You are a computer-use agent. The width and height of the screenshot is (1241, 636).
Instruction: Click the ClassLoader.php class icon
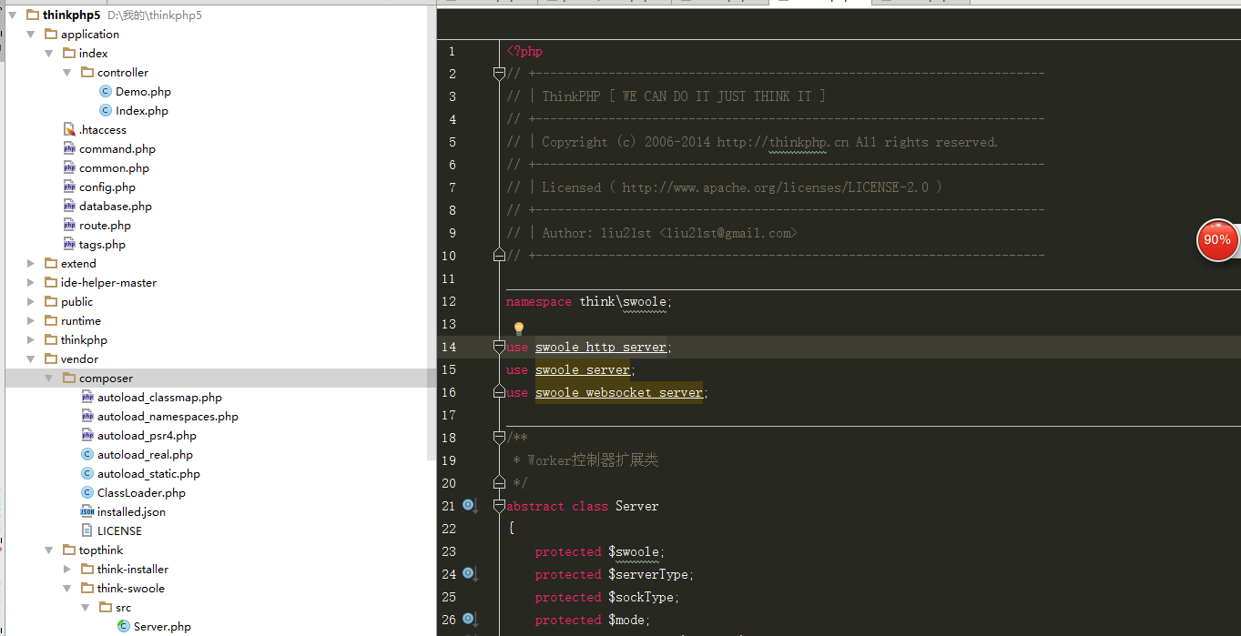click(87, 493)
